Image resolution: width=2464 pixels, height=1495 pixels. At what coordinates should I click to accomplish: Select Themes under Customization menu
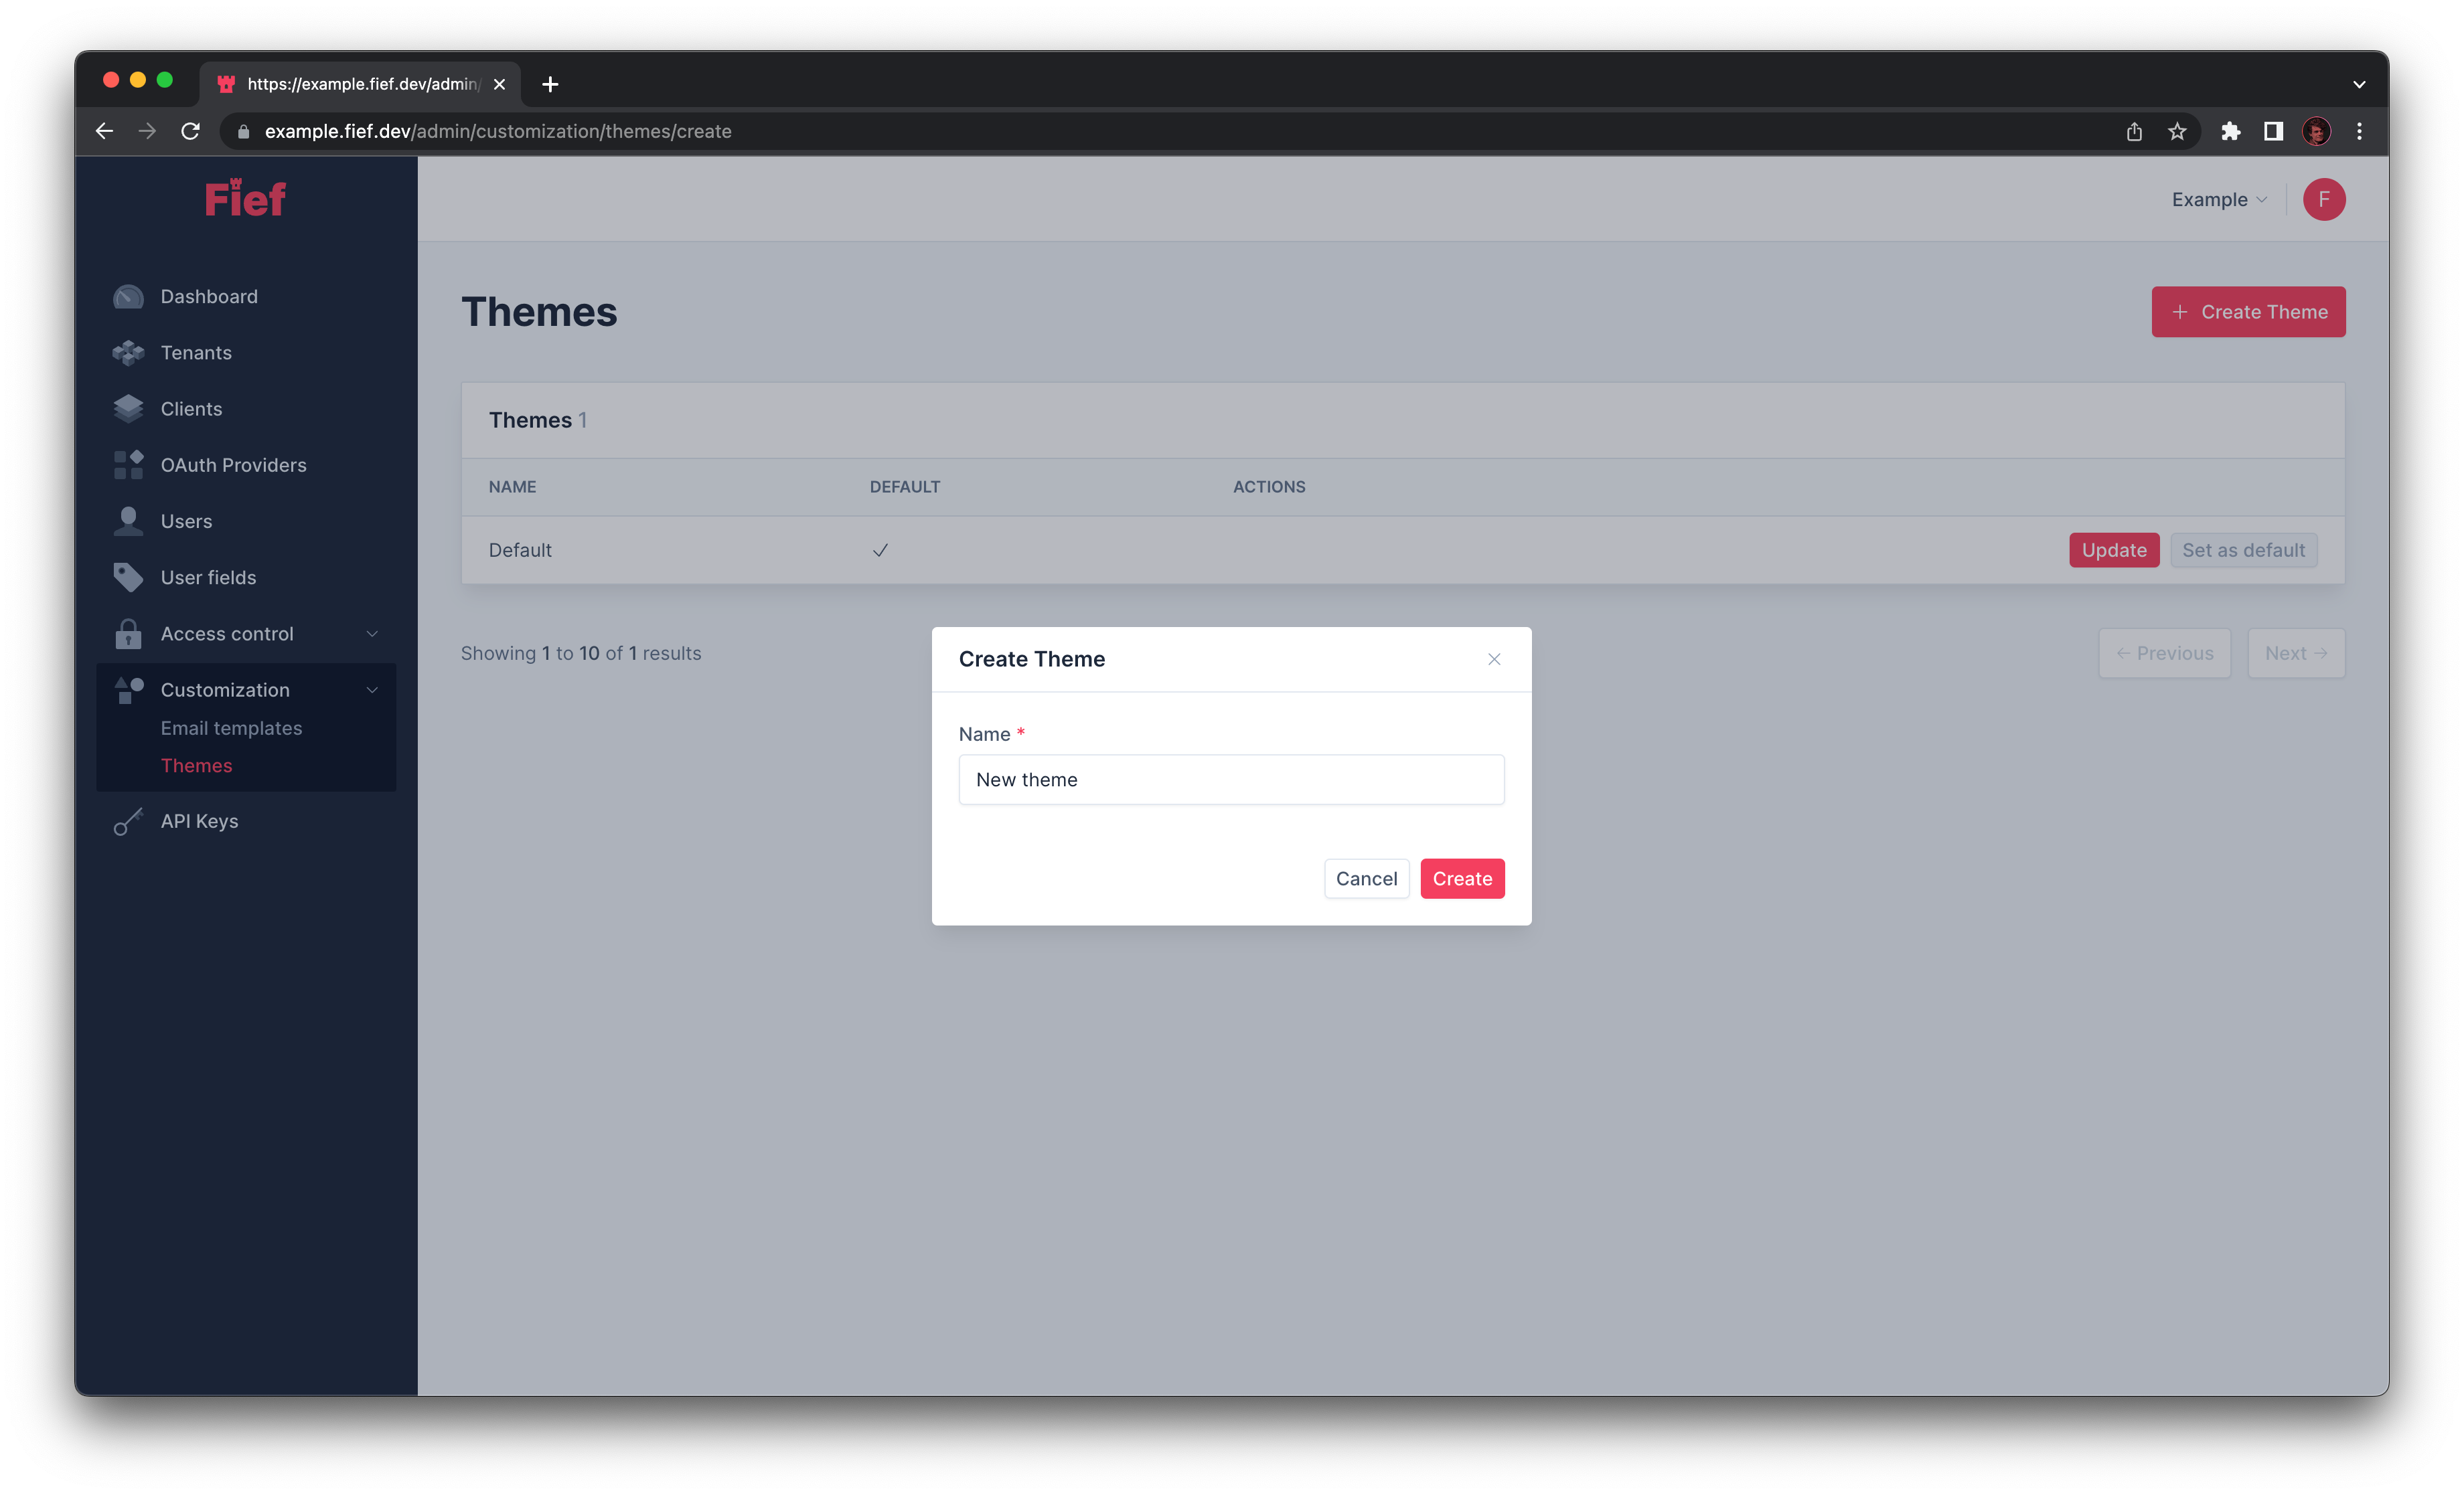(x=196, y=765)
